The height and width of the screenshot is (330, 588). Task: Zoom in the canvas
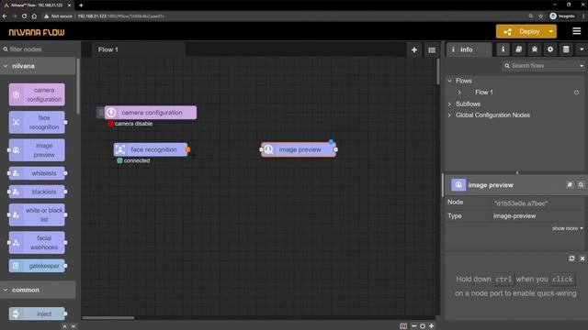point(432,326)
